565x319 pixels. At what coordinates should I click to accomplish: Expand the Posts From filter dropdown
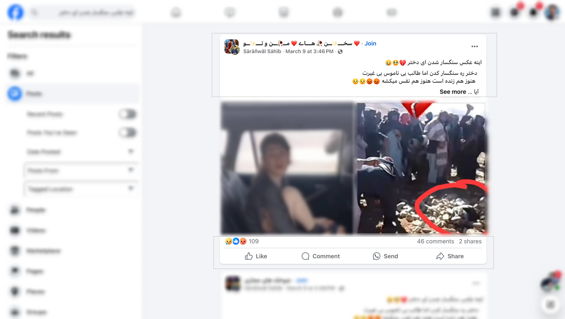pos(81,170)
